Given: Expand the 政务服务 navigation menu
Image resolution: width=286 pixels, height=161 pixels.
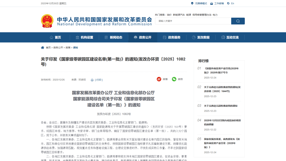Looking at the screenshot, I should pyautogui.click(x=172, y=37).
